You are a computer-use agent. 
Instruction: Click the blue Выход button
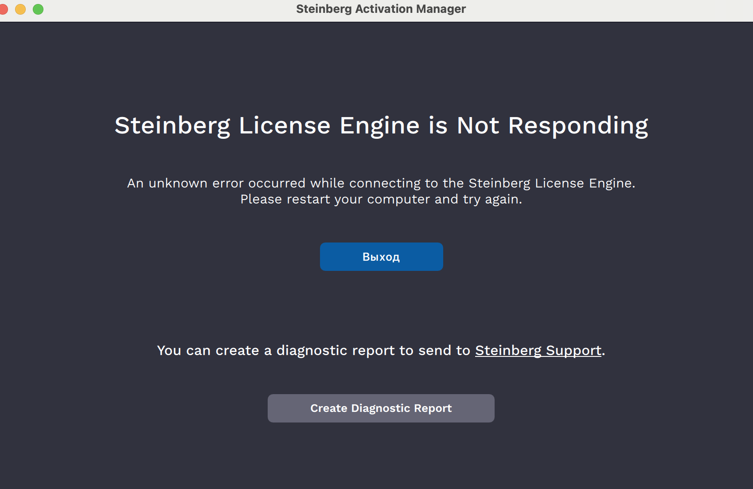coord(381,257)
